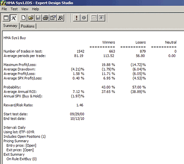Open the Help menu
The width and height of the screenshot is (184, 164).
click(x=35, y=9)
